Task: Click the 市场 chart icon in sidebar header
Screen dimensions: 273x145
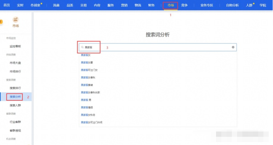Action: pos(15,19)
